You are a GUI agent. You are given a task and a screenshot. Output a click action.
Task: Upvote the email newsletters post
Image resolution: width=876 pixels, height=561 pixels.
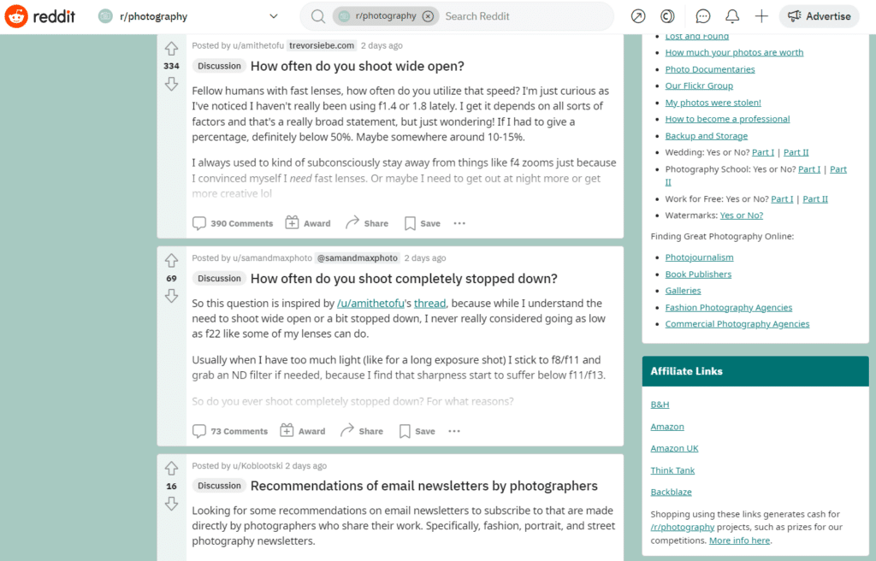coord(171,469)
